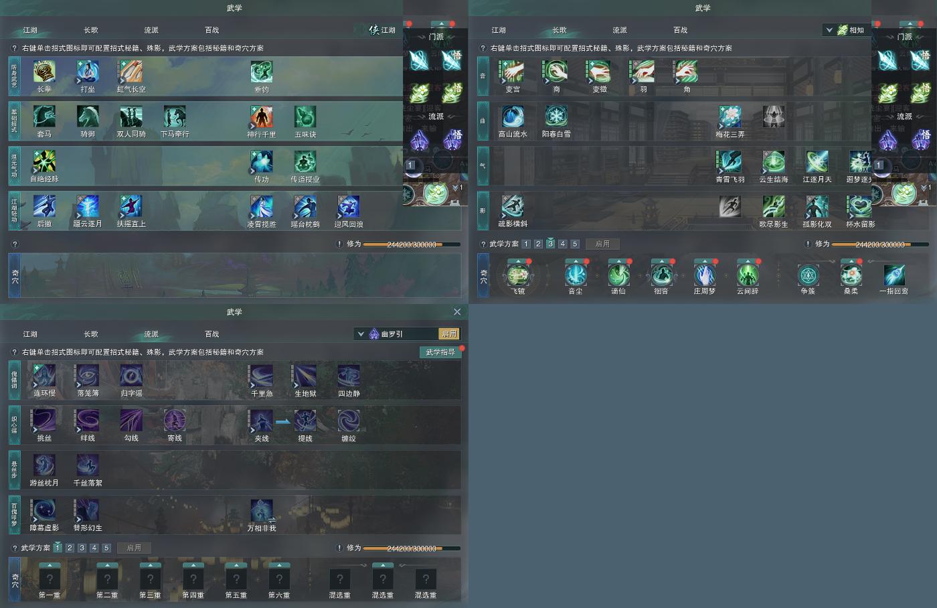Pick the 双人同骑 skill icon
Screen dimensions: 937x608
pyautogui.click(x=131, y=117)
